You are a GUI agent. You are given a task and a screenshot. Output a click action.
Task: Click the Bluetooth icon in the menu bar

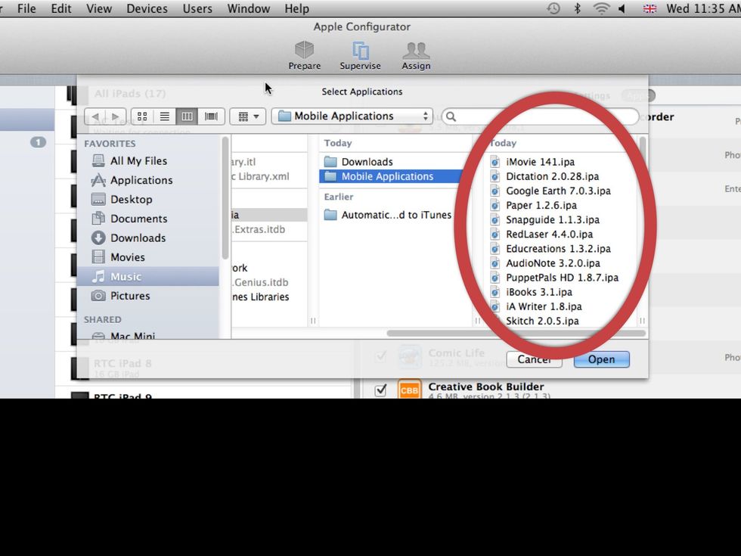tap(577, 8)
